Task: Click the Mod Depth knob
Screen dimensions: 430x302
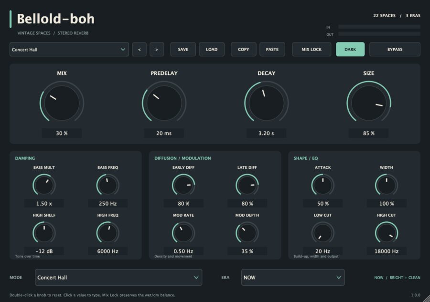Action: 247,233
